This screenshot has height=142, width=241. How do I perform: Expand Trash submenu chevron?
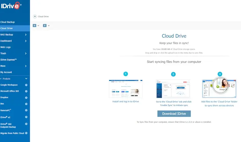tap(26, 53)
